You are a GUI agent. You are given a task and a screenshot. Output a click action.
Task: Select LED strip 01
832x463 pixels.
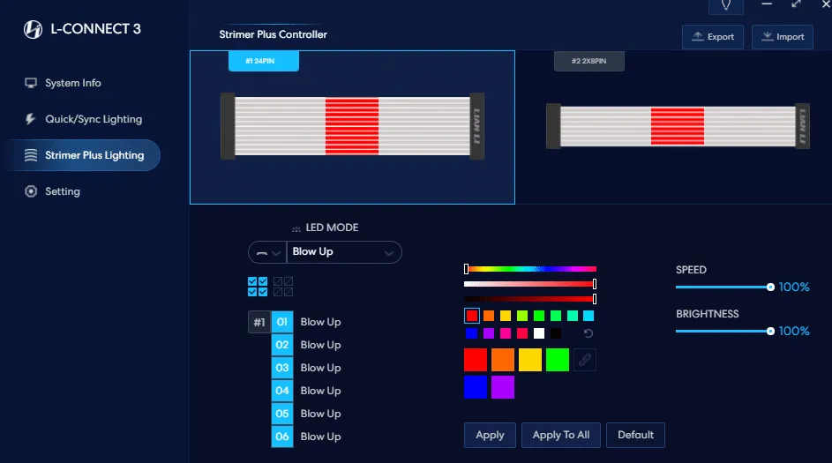coord(282,322)
